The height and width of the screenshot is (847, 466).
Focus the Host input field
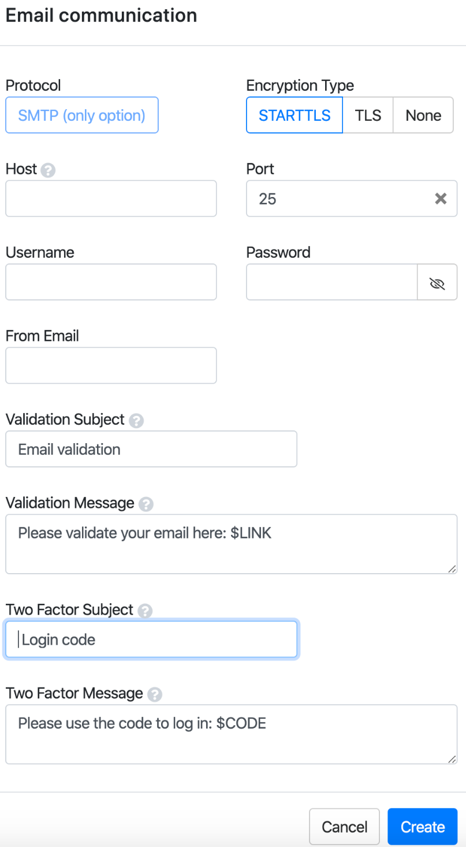[x=111, y=199]
